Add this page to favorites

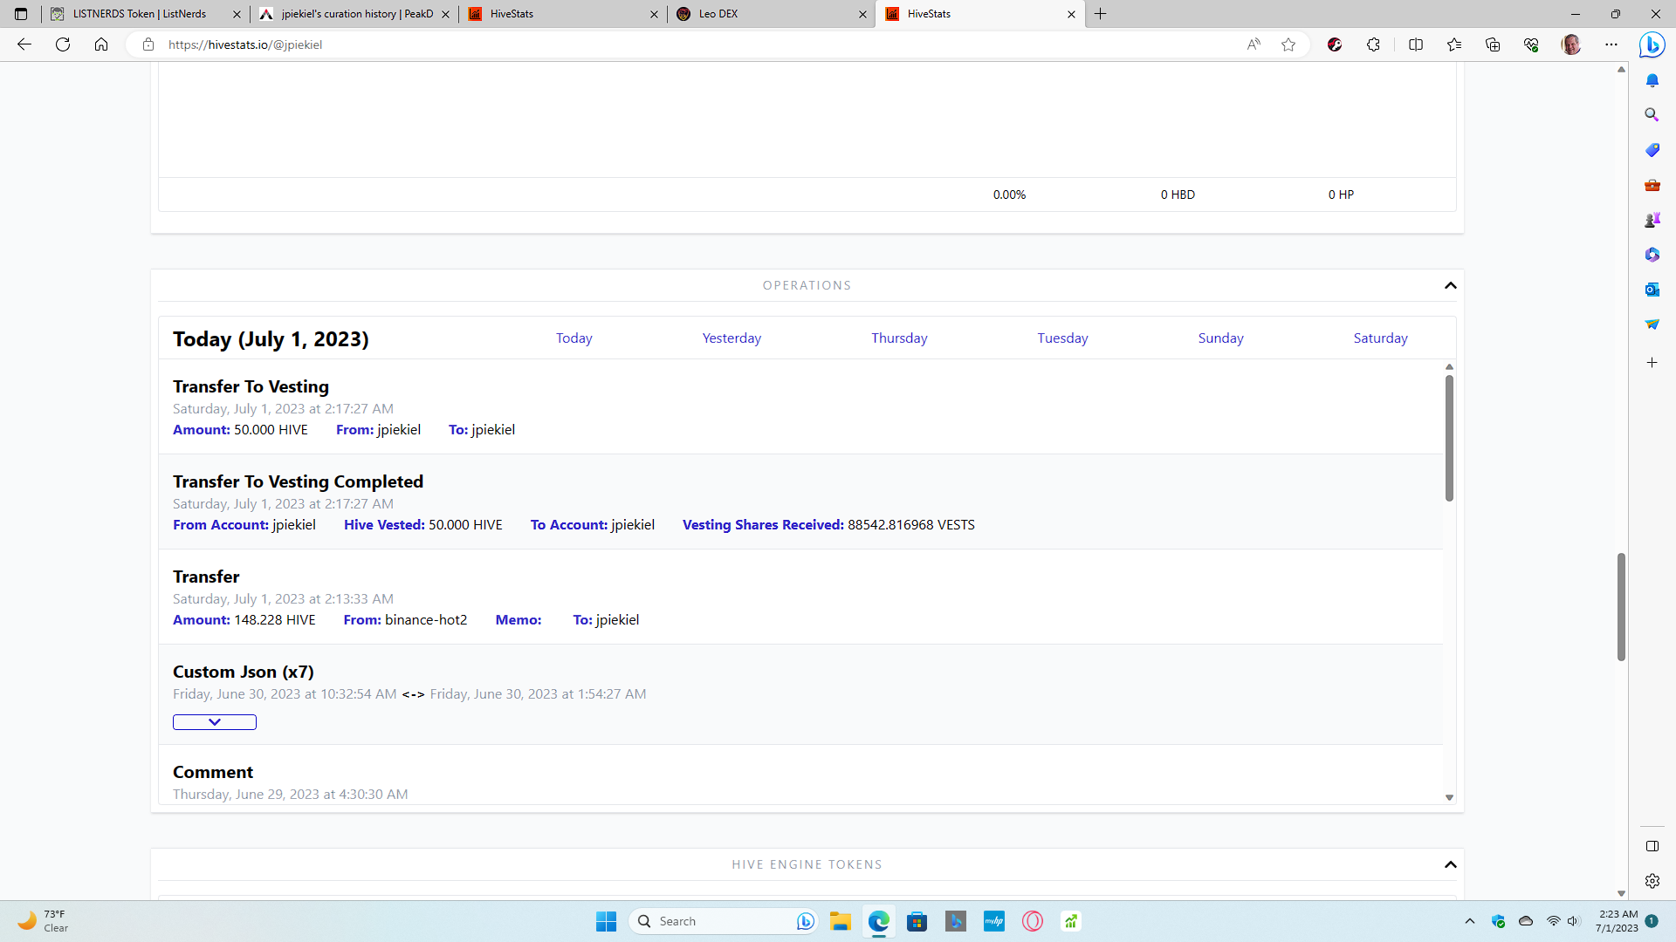[1289, 44]
